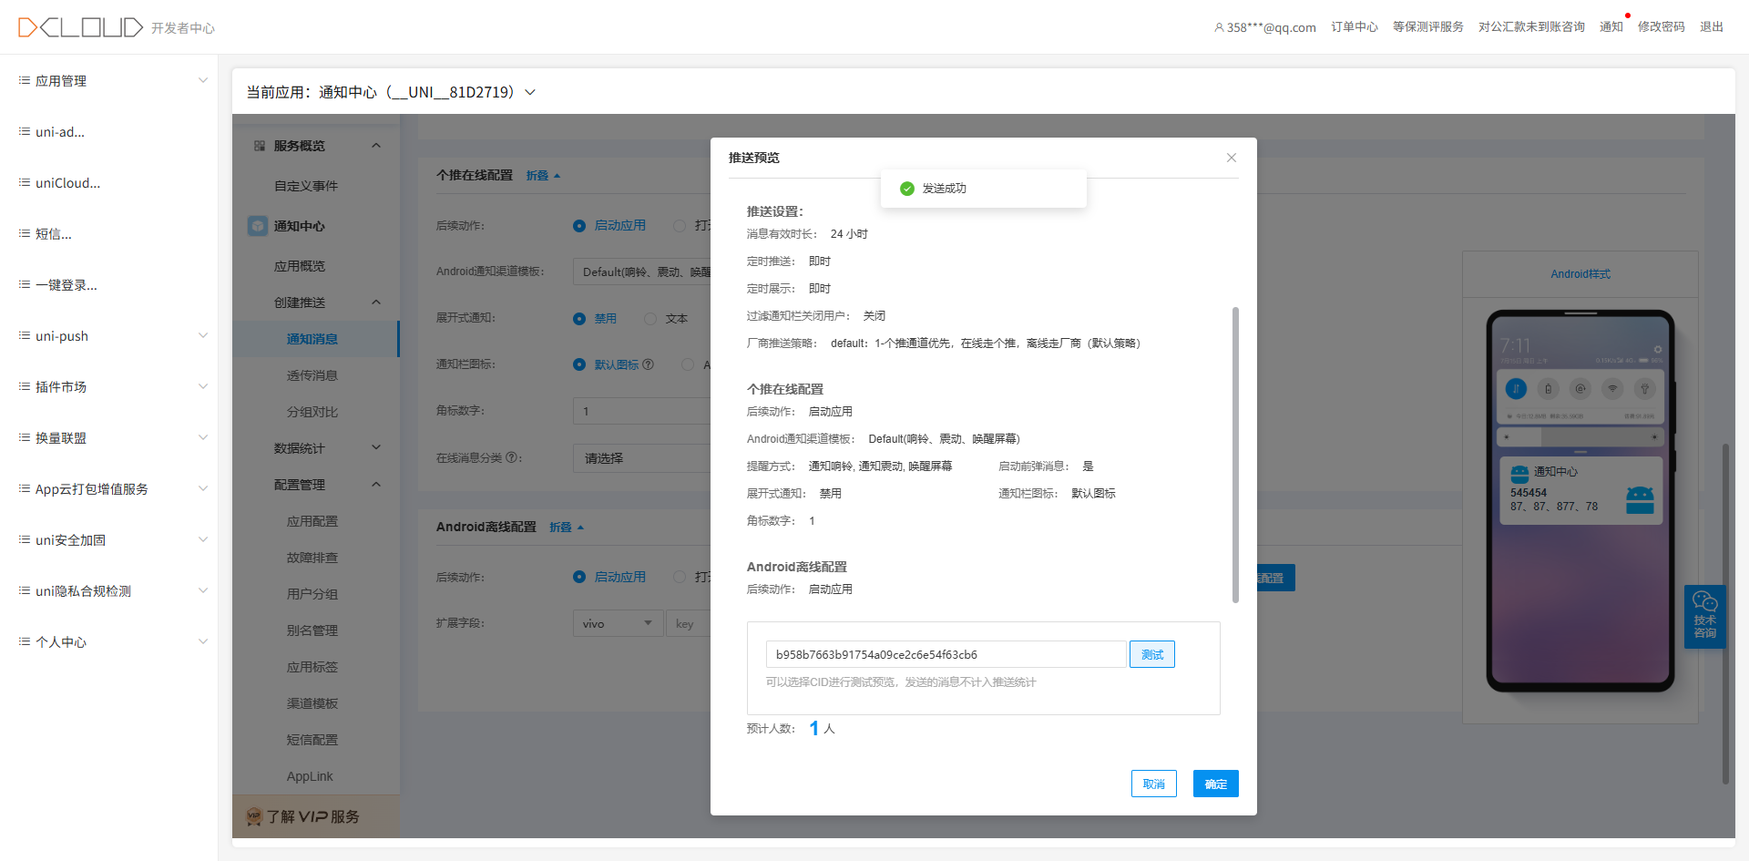Select 启动应用 radio in 个推在线配置
The image size is (1749, 861).
579,226
